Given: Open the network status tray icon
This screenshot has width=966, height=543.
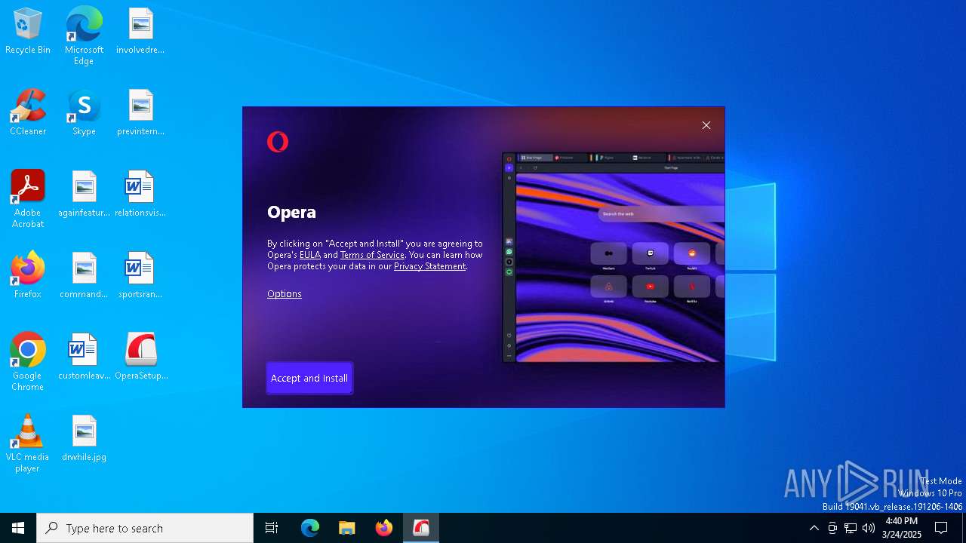Looking at the screenshot, I should coord(851,528).
